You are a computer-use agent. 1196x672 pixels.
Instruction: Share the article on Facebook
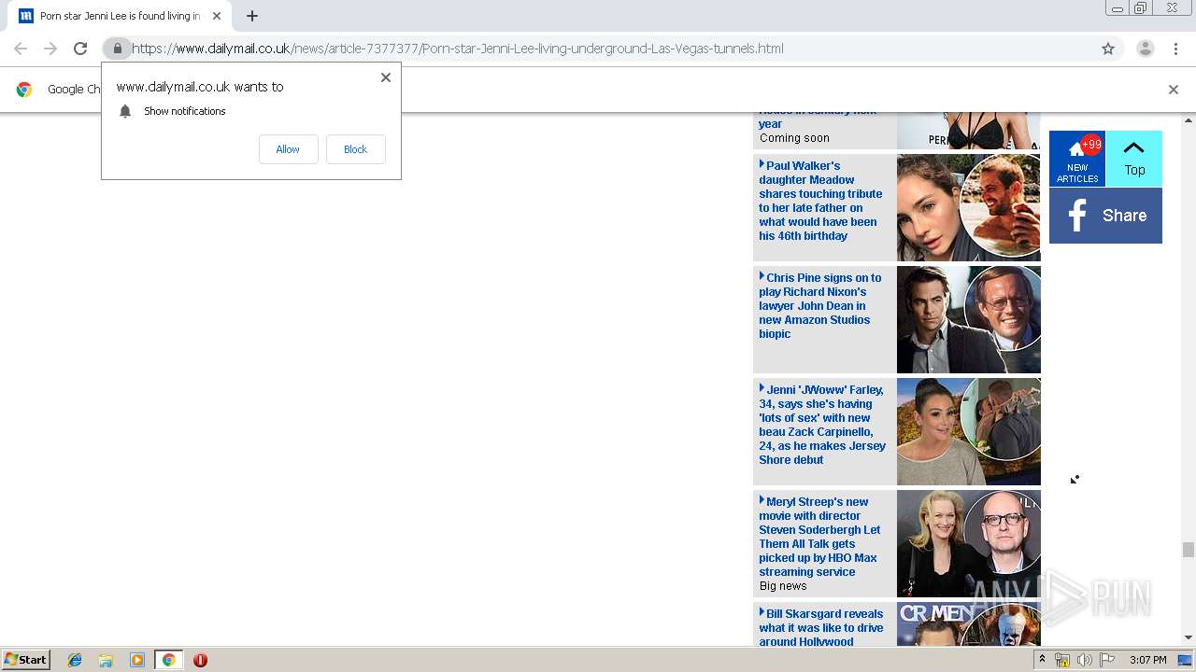pyautogui.click(x=1105, y=216)
